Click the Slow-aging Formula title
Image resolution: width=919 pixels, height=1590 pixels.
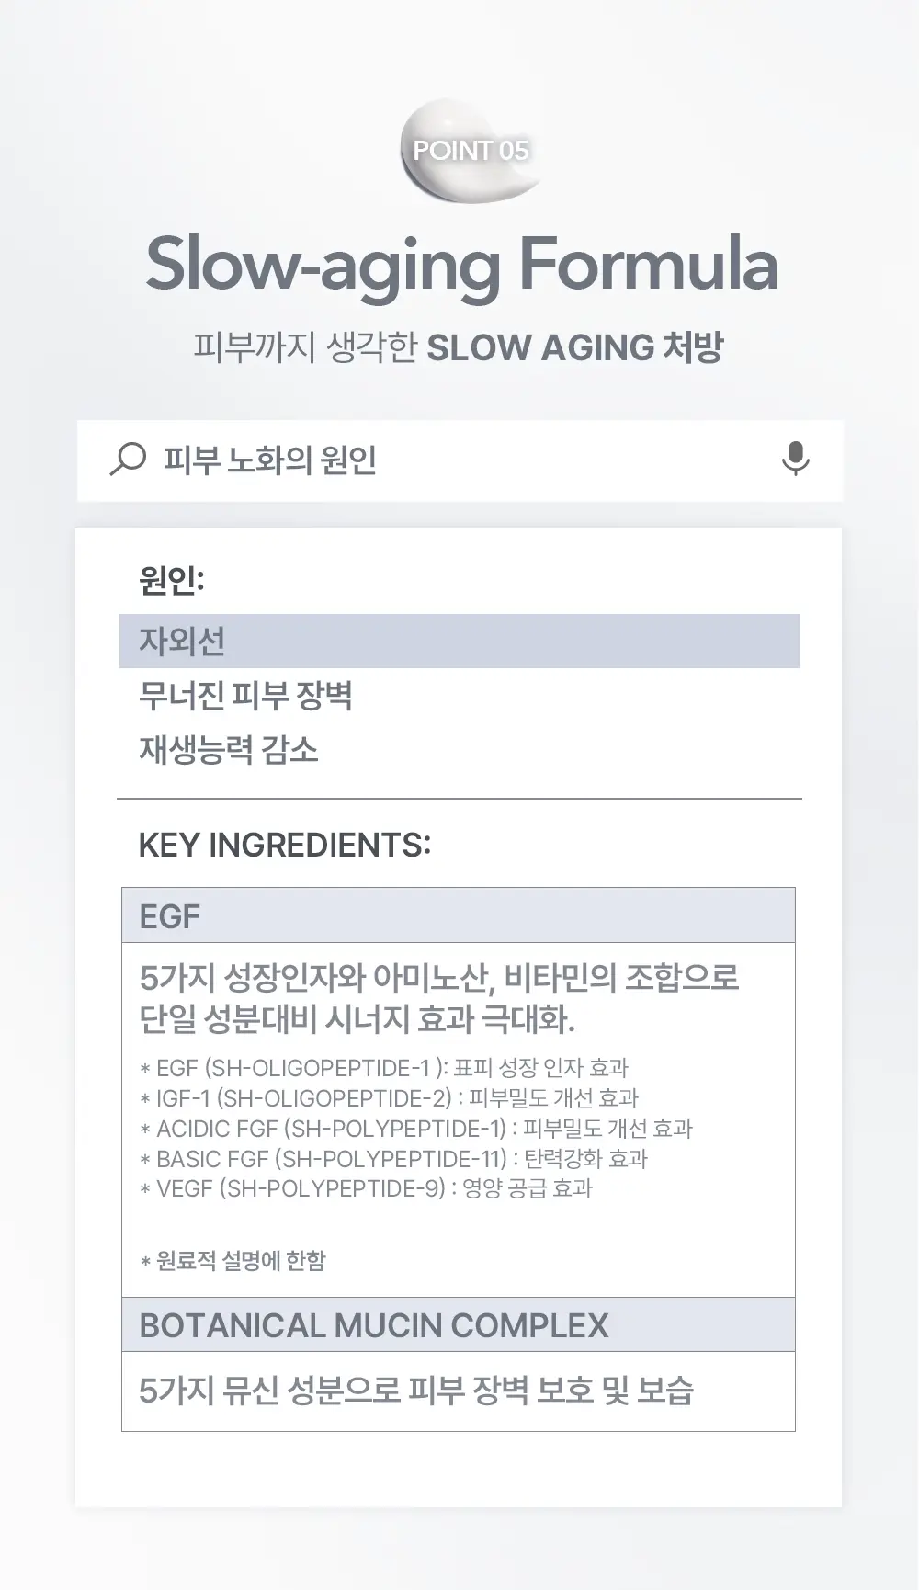[462, 265]
